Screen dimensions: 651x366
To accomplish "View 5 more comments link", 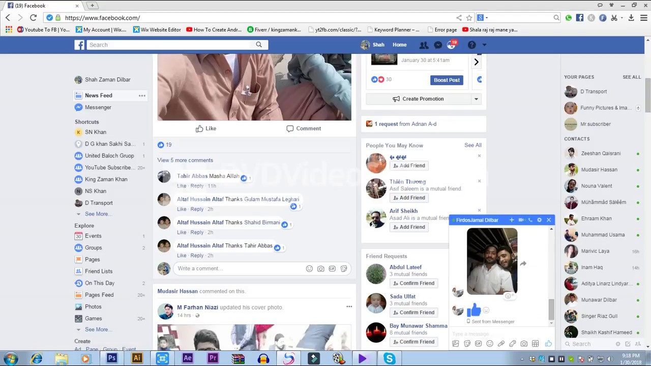I will click(185, 160).
